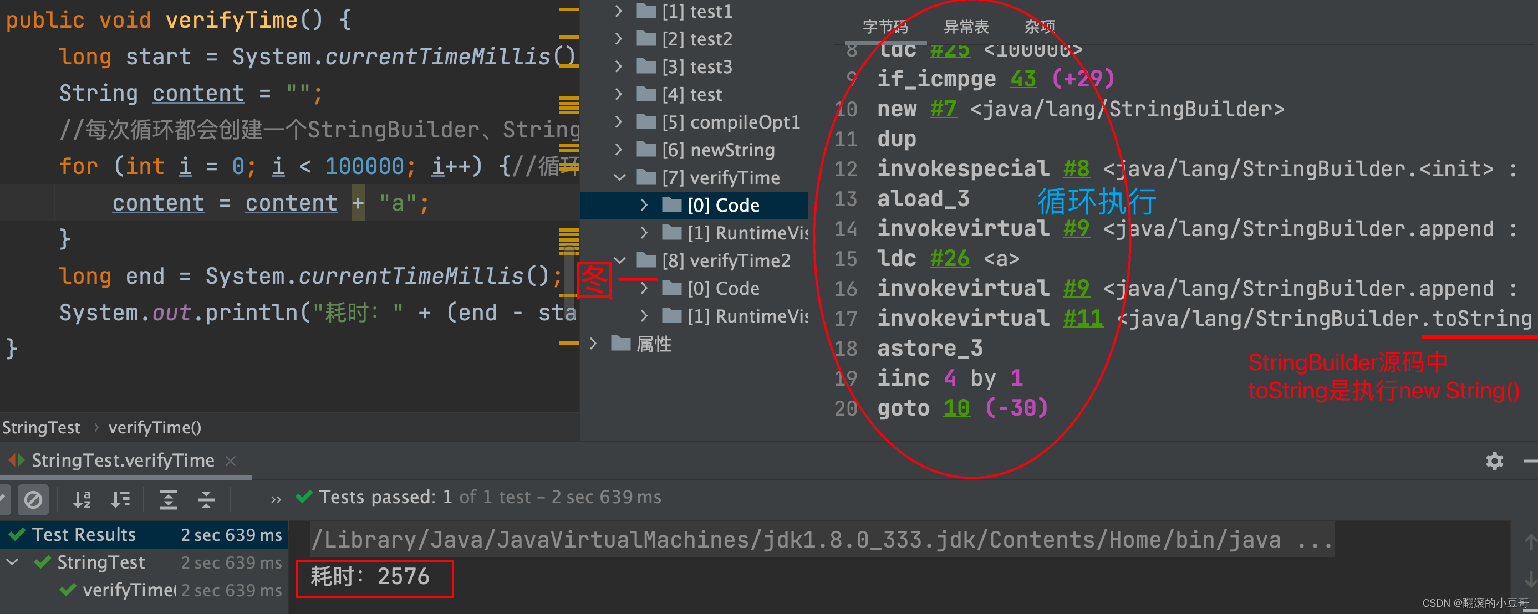This screenshot has height=614, width=1538.
Task: Collapse the [7] verifyTime folder
Action: click(x=619, y=177)
